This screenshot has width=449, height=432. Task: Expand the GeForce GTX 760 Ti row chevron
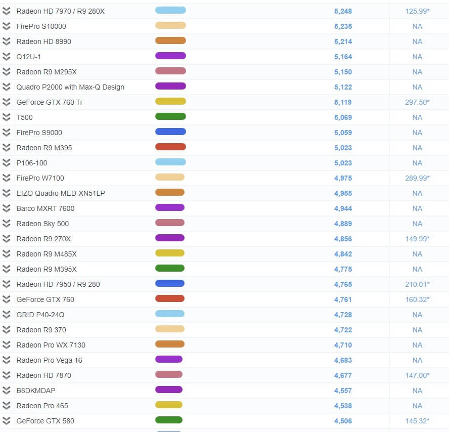[x=6, y=102]
